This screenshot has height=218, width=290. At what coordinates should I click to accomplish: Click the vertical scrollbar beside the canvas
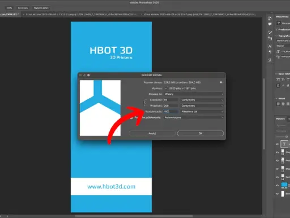(264, 114)
